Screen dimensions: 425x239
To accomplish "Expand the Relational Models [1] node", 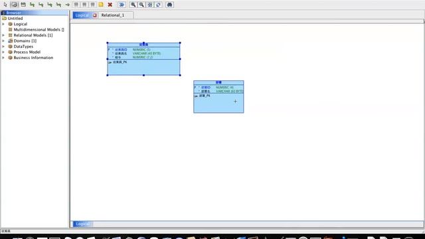I will (x=3, y=35).
